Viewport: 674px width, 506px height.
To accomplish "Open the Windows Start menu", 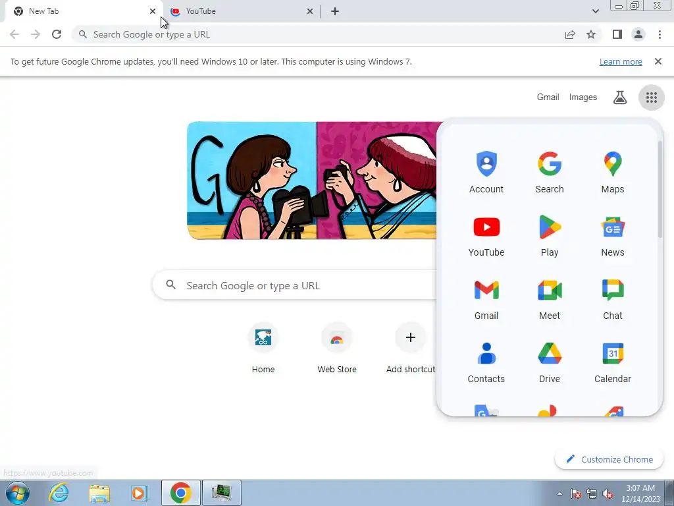I will pos(17,493).
